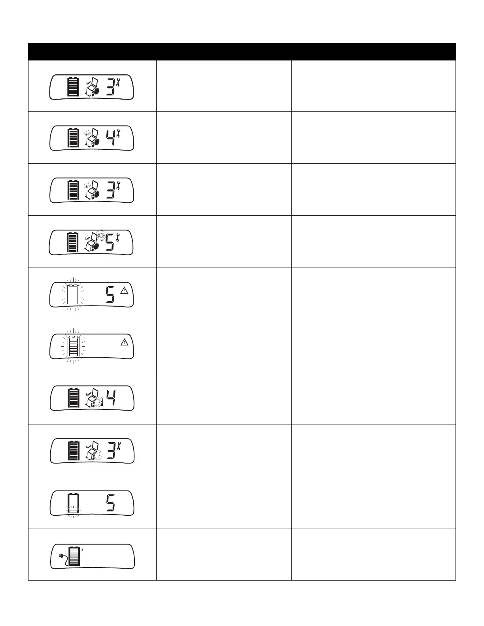484x626 pixels.
Task: Select the digit 4 beside the thermometer
Action: [x=111, y=398]
